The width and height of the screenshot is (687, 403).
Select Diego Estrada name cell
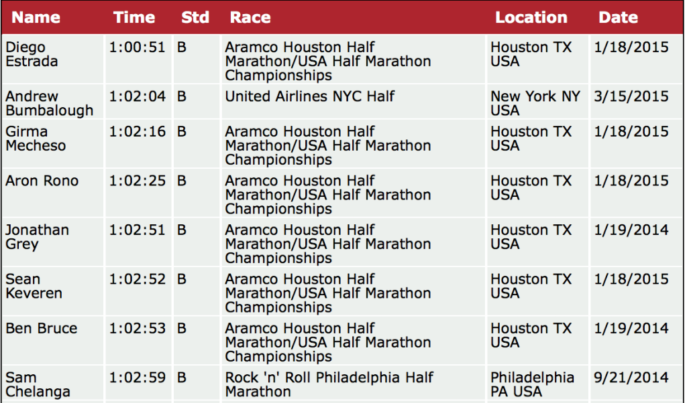(32, 54)
